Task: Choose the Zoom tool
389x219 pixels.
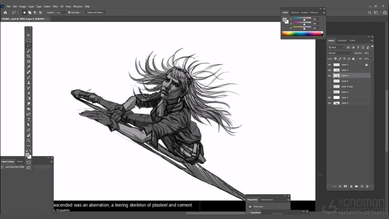Action: 29,140
